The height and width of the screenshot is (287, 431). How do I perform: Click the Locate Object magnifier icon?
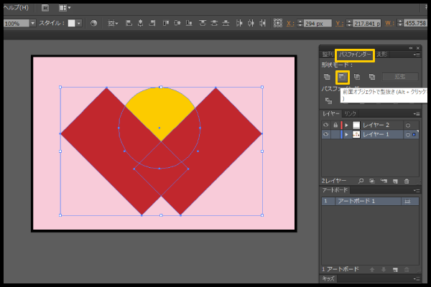[x=361, y=181]
